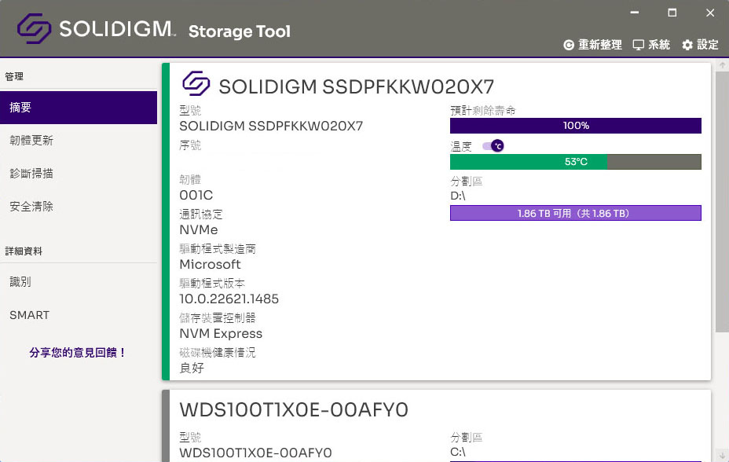Click the Solidigm logo beside SSDPFKKW020X7 title
Image resolution: width=729 pixels, height=462 pixels.
pyautogui.click(x=196, y=83)
